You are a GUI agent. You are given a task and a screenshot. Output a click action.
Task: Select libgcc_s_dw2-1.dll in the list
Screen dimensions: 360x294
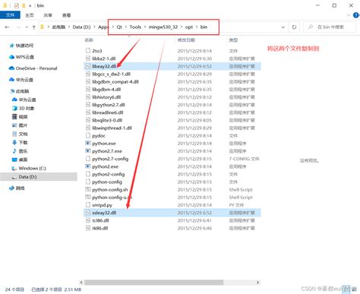[x=172, y=74]
